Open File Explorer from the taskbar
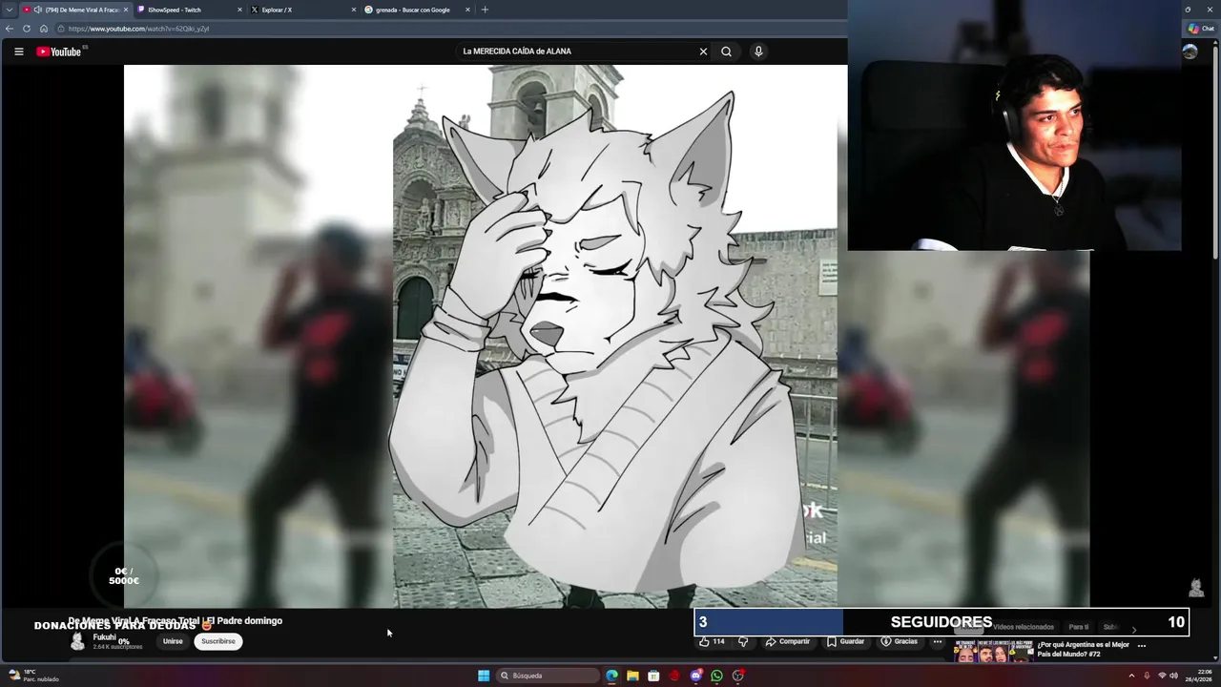The height and width of the screenshot is (687, 1221). click(632, 676)
